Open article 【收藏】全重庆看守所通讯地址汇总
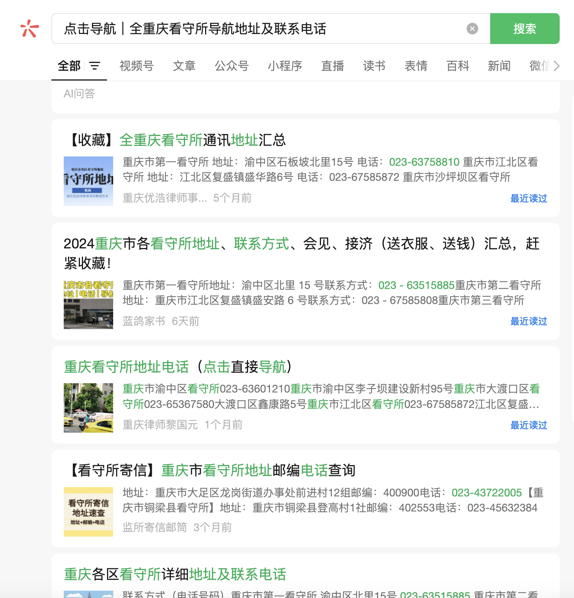 [x=175, y=140]
